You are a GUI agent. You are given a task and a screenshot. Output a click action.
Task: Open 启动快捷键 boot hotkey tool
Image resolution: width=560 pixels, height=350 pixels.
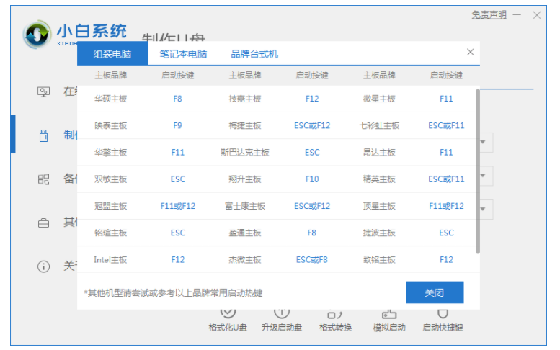click(x=443, y=319)
